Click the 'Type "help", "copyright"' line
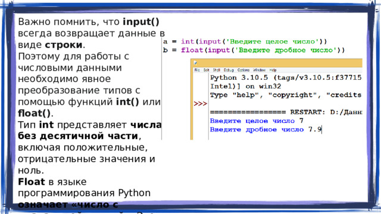The width and height of the screenshot is (381, 214). click(x=286, y=95)
